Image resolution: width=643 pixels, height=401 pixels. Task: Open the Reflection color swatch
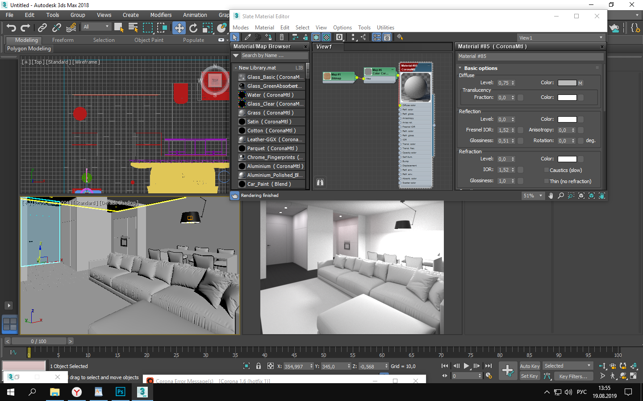pos(567,119)
